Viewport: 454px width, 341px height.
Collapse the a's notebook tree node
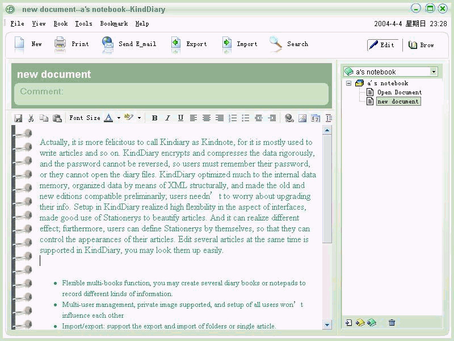pos(349,84)
